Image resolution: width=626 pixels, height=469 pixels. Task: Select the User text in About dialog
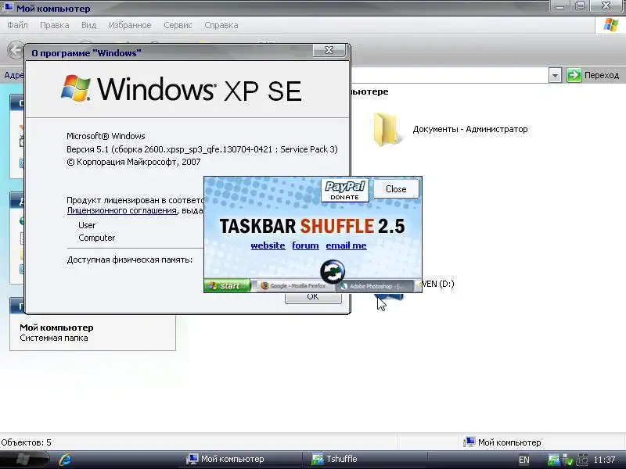[x=87, y=225]
